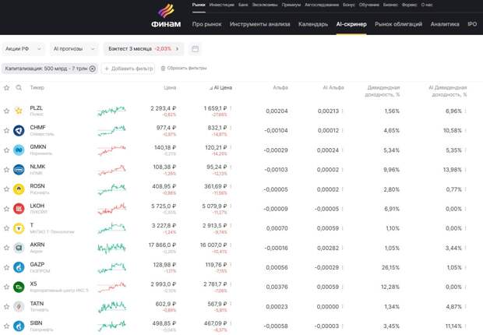Open the Инструменты анализа tab
The width and height of the screenshot is (483, 335).
pyautogui.click(x=260, y=24)
